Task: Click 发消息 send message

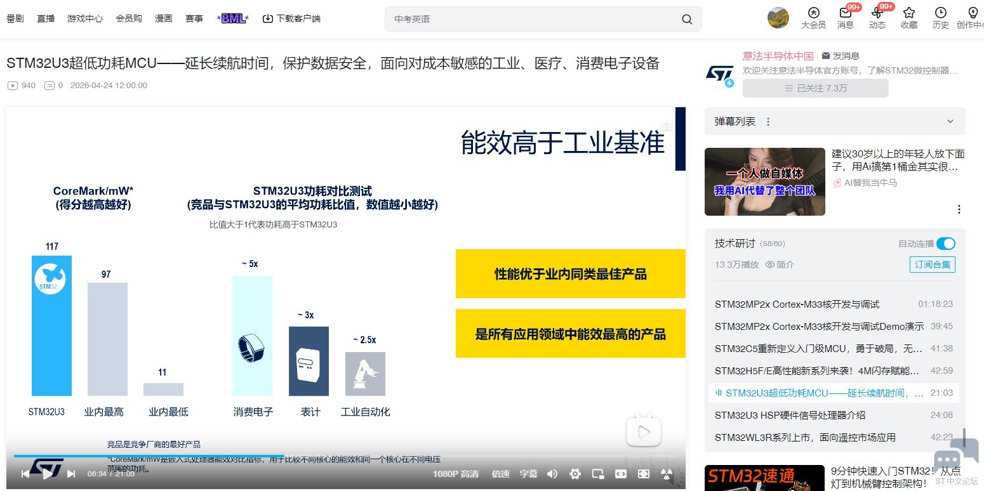Action: (841, 56)
